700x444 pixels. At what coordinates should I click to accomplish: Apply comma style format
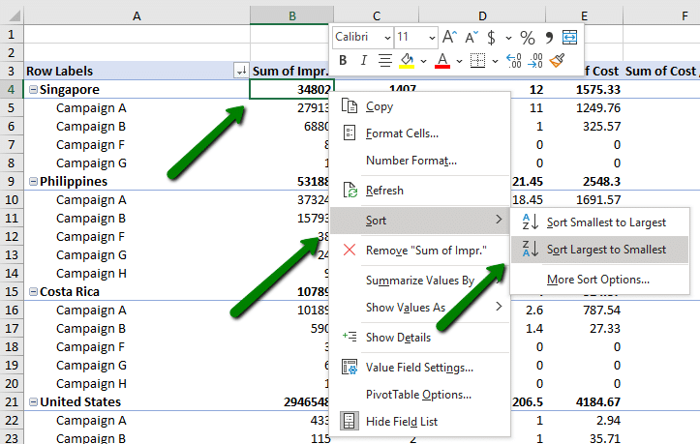(x=549, y=38)
